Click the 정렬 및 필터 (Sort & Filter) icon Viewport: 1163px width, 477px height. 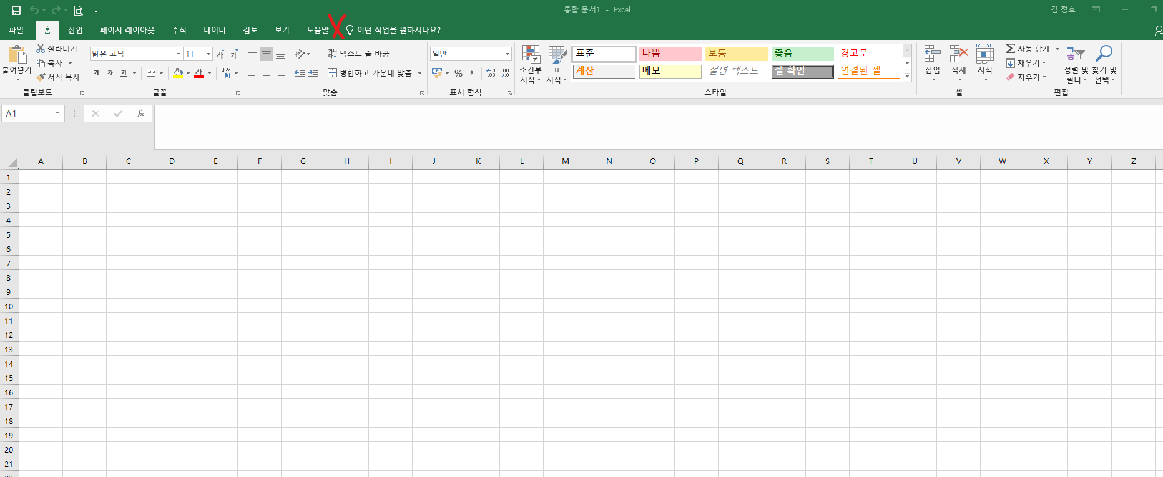tap(1076, 54)
